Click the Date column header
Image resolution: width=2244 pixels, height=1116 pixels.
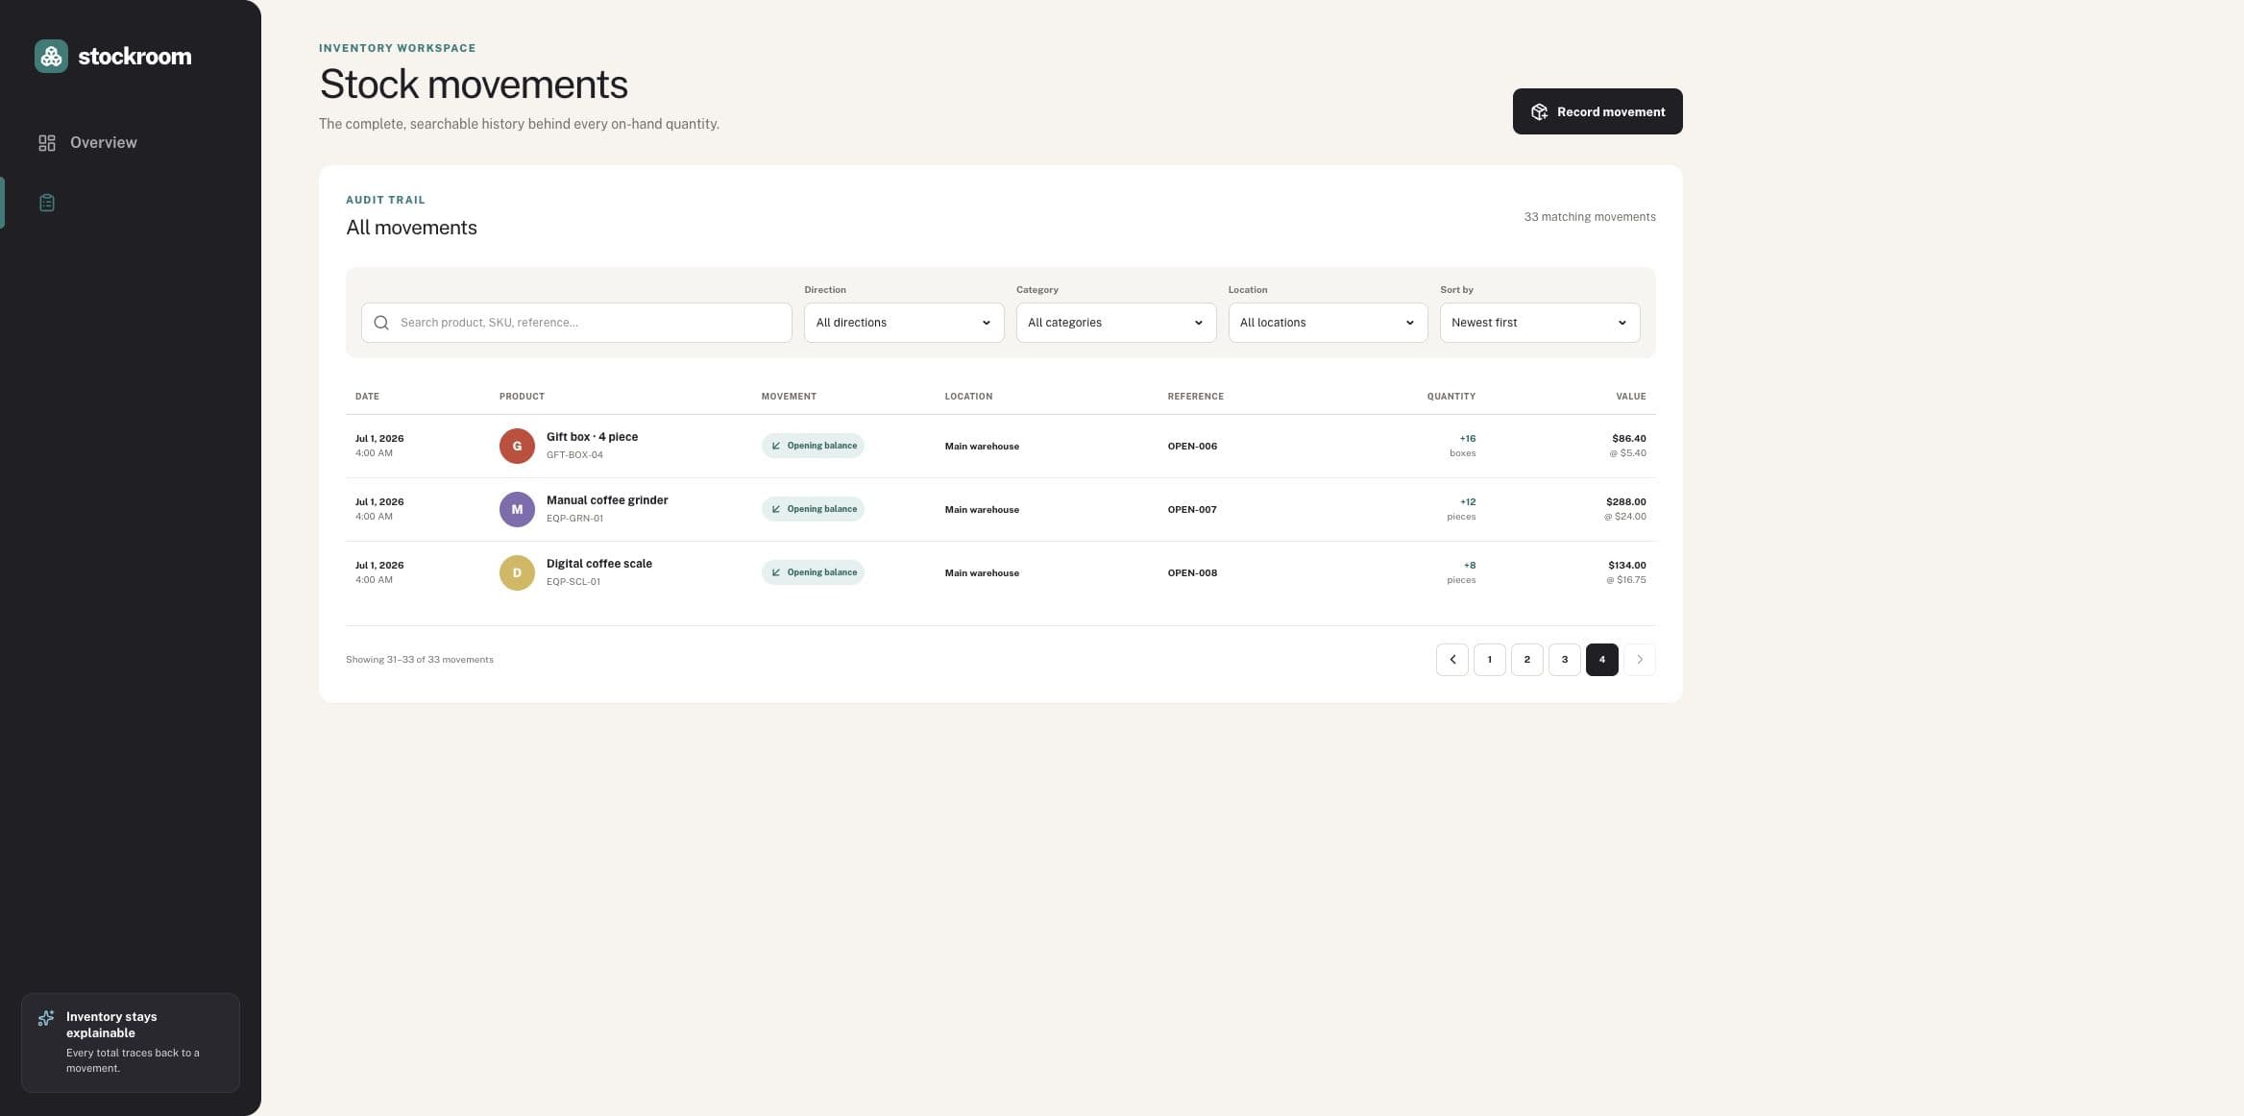coord(367,397)
